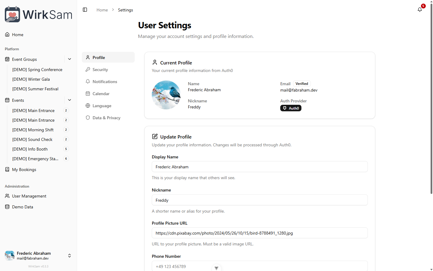
Task: Collapse the Event Groups chevron
Action: click(69, 59)
